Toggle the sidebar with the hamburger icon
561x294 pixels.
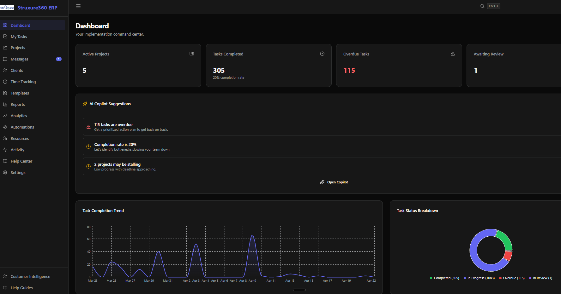[78, 6]
